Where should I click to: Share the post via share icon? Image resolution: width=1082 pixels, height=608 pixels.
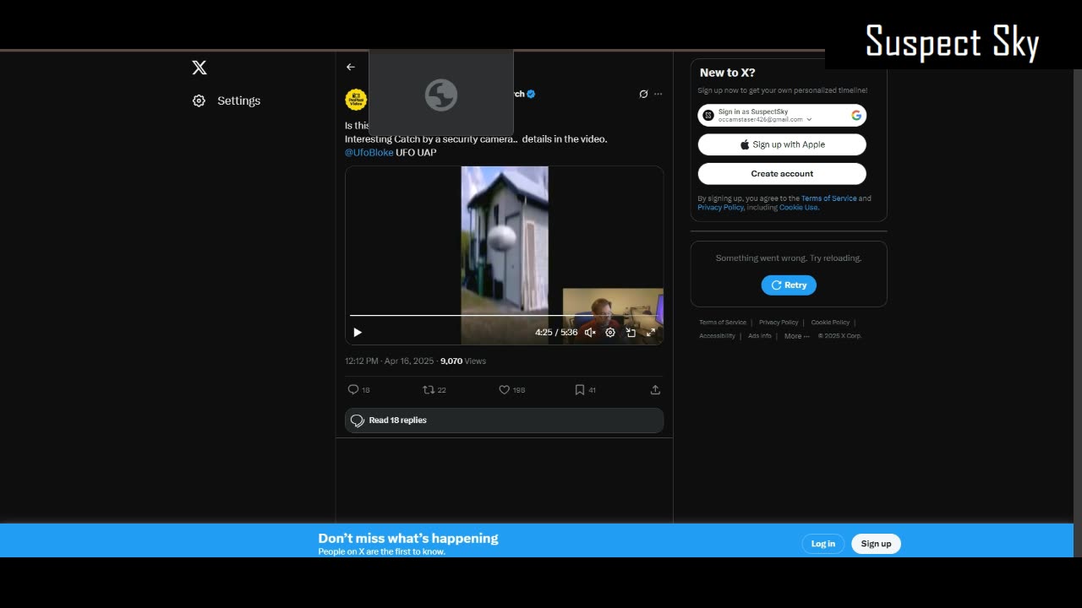tap(655, 389)
